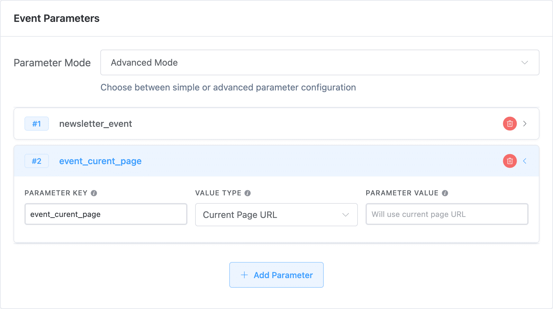Screen dimensions: 553x309
Task: Select the newsletter_event parameter title
Action: point(95,124)
